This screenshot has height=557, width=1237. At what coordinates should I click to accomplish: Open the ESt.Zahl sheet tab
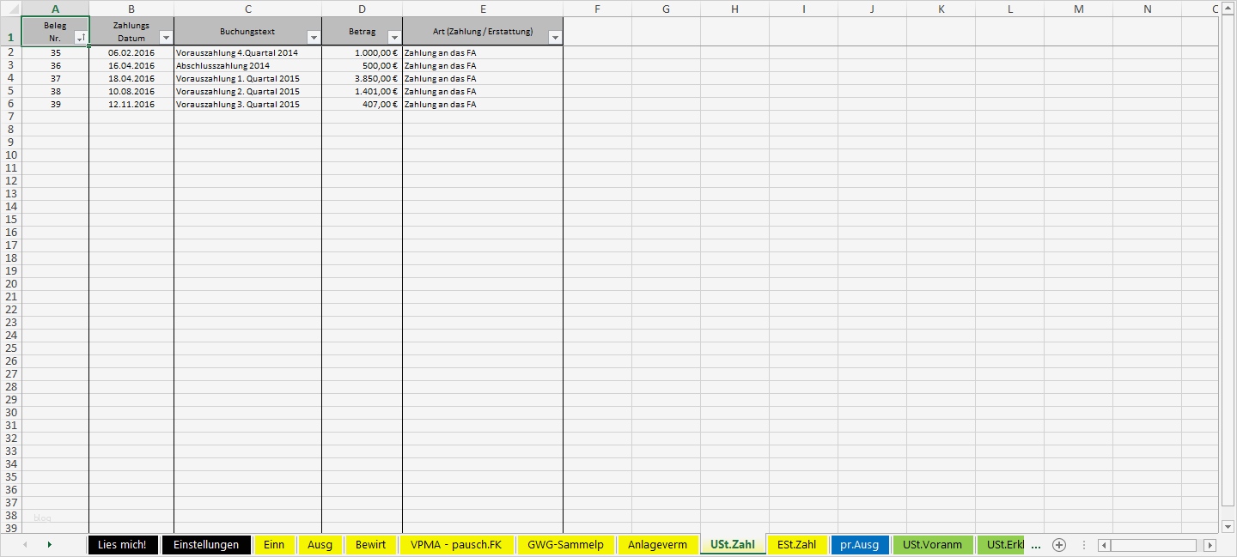pyautogui.click(x=797, y=545)
